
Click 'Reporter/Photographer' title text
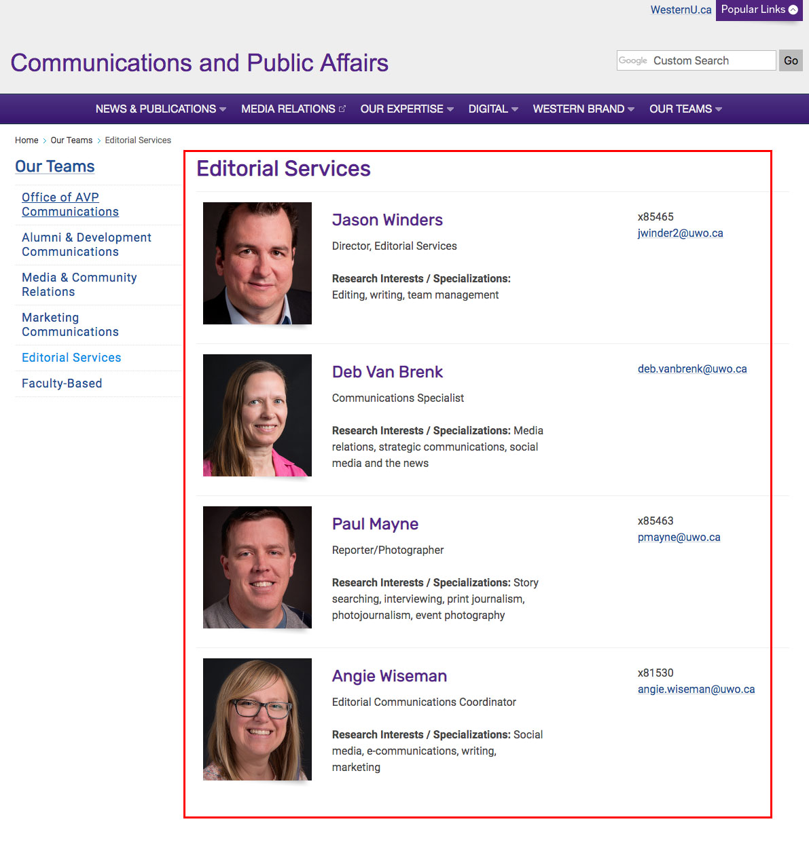(388, 550)
